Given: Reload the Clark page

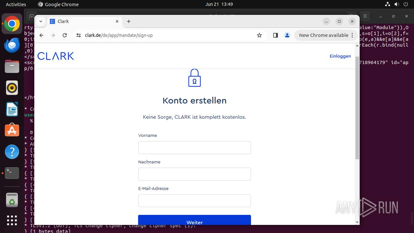Looking at the screenshot, I should coord(65,35).
